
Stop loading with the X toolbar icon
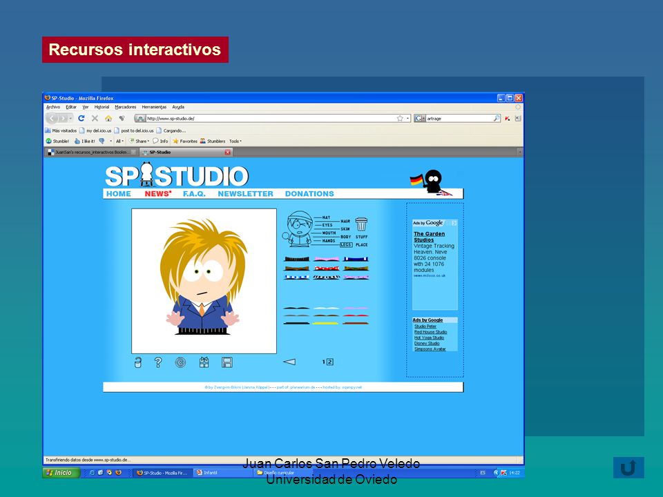[95, 118]
